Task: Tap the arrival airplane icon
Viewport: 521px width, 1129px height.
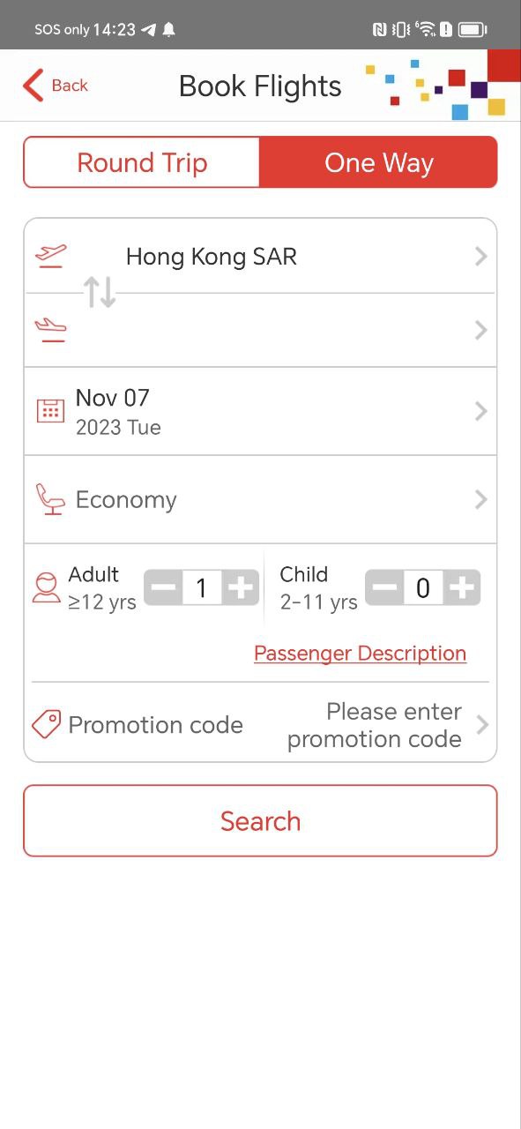Action: (50, 330)
